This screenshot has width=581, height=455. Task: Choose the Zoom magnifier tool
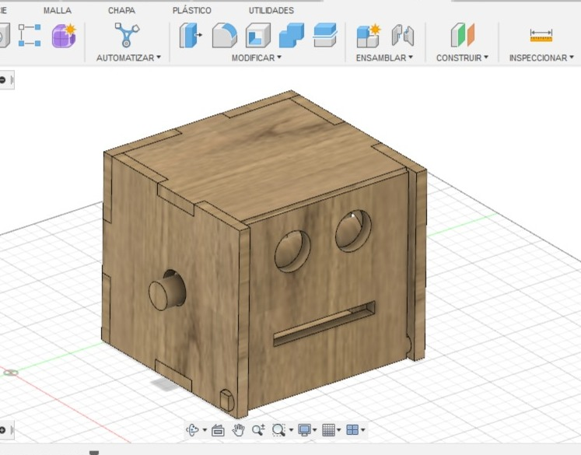click(x=258, y=430)
